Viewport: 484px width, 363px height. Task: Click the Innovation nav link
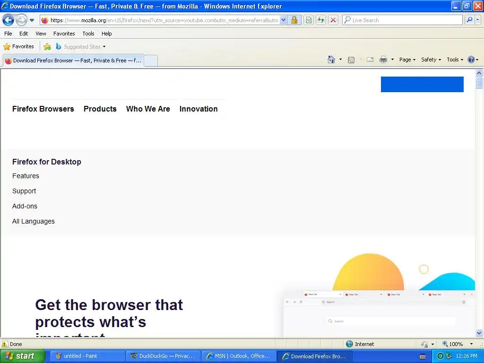pos(199,109)
